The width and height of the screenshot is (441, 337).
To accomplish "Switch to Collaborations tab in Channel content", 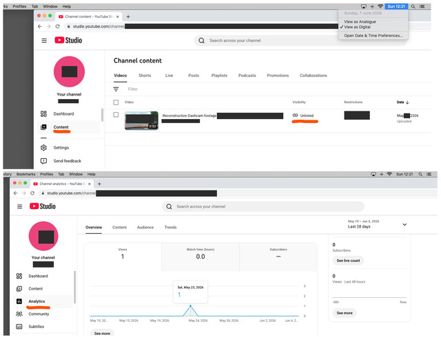I will (x=314, y=76).
